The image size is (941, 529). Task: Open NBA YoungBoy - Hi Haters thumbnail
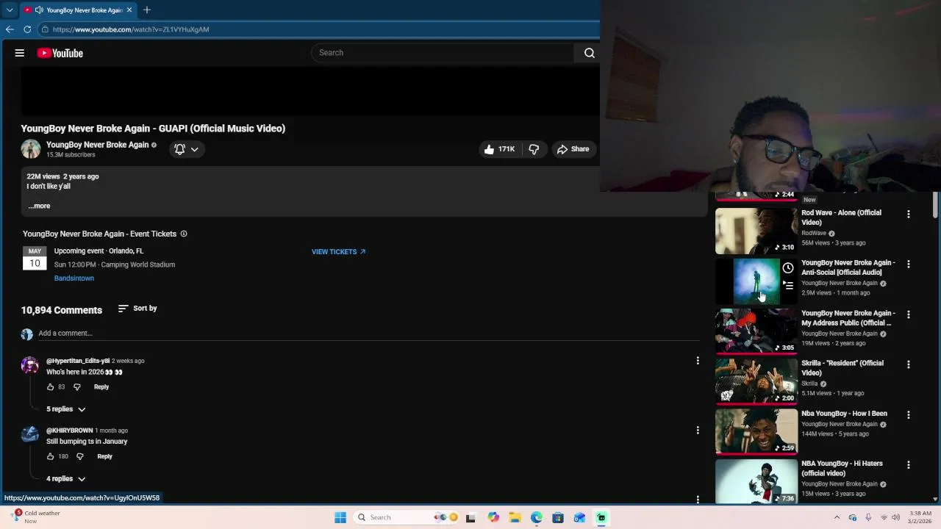click(756, 481)
